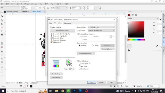Switch to the Untitled-1 document tab
The image size is (165, 93).
click(x=25, y=12)
